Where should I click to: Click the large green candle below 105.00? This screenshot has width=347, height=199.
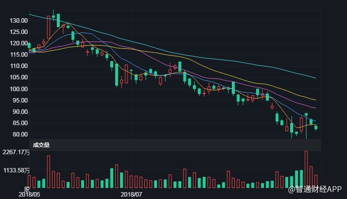coord(117,74)
